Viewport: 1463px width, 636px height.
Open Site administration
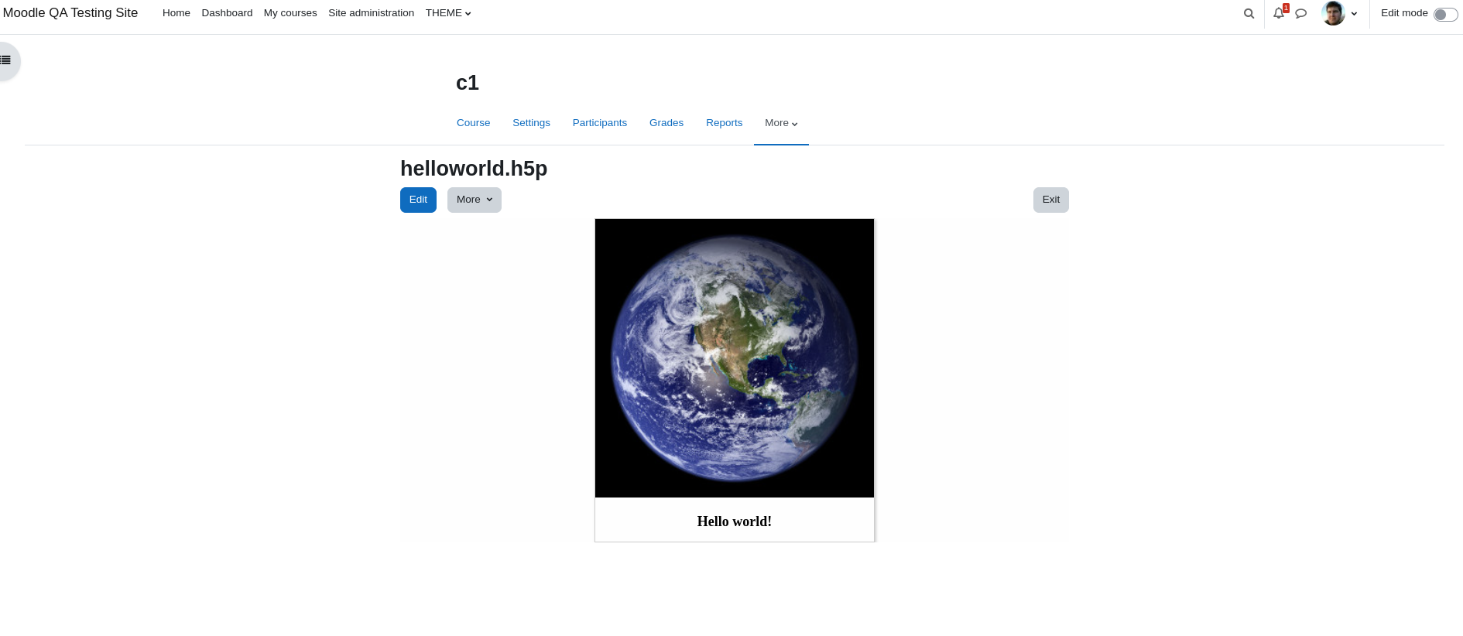[371, 13]
